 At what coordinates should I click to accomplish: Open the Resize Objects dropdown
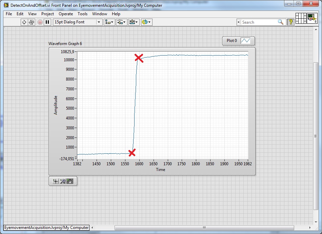(x=134, y=22)
